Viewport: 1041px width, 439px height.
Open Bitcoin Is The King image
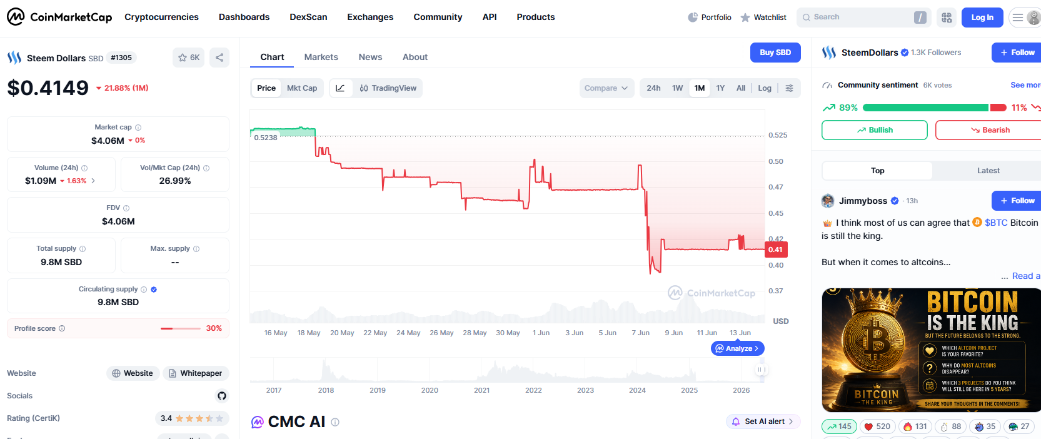point(931,350)
